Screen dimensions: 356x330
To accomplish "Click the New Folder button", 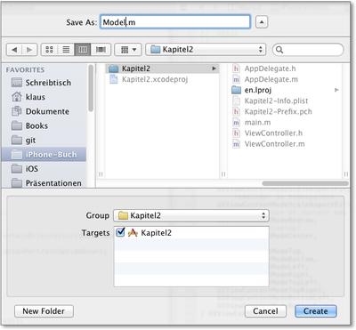I will coord(44,311).
